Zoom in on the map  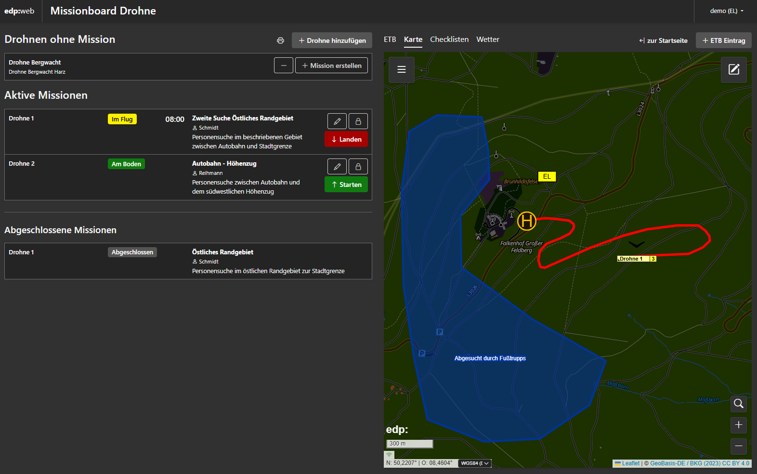tap(738, 425)
